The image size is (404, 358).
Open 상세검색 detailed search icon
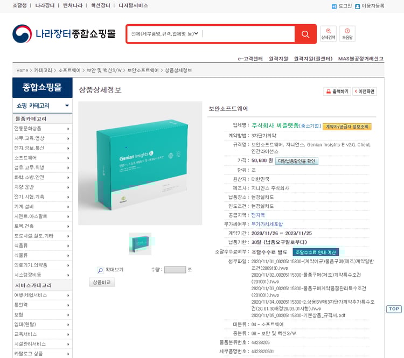[328, 34]
